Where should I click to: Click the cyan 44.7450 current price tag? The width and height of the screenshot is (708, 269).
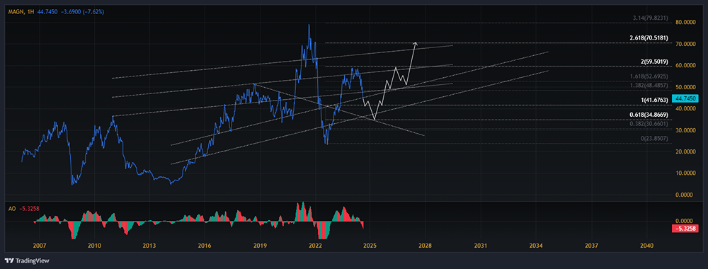pos(685,98)
